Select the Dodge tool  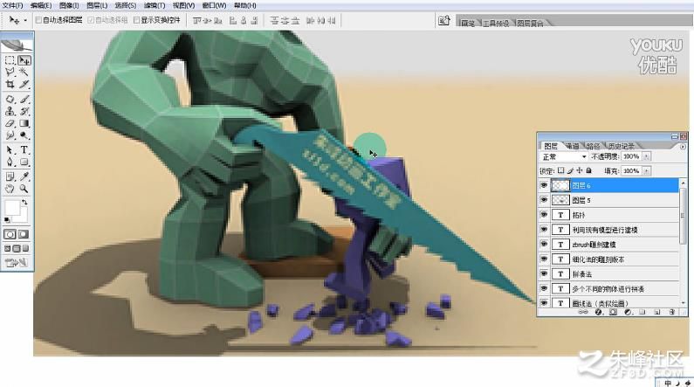tap(24, 135)
